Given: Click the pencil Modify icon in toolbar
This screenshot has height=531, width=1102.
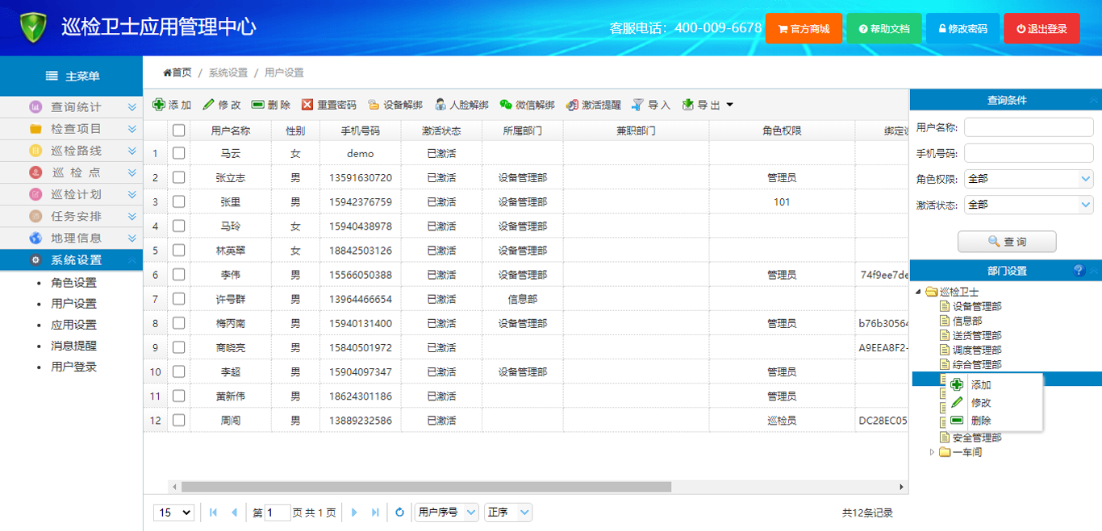Looking at the screenshot, I should click(208, 105).
